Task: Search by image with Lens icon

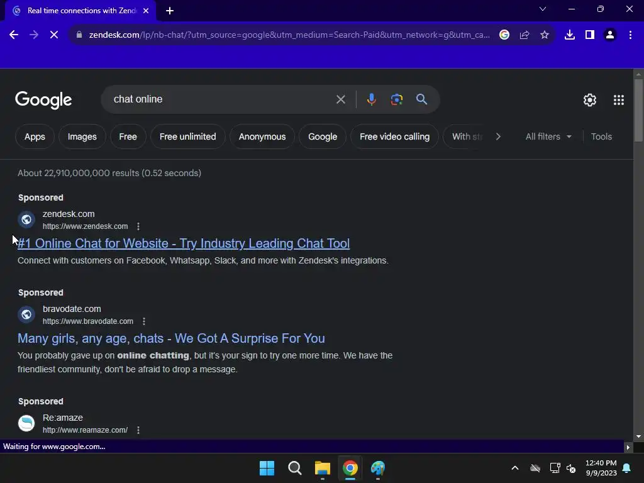Action: pyautogui.click(x=396, y=99)
